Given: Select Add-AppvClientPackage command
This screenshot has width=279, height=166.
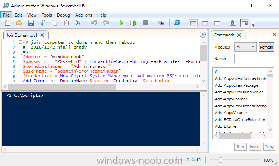Looking at the screenshot, I should 236,85.
